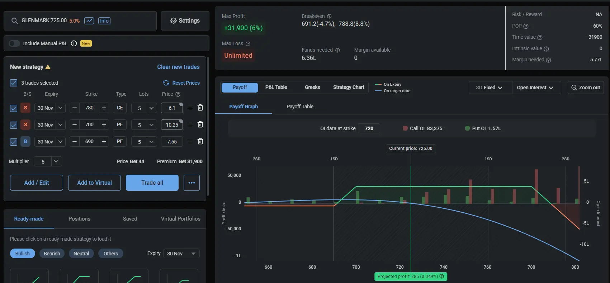Click Add / Edit button
Viewport: 610px width, 283px height.
tap(37, 183)
